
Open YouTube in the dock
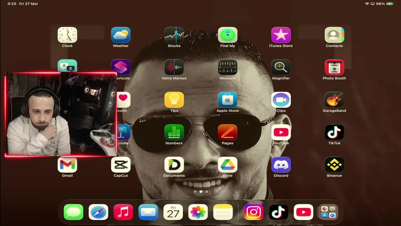pyautogui.click(x=304, y=212)
